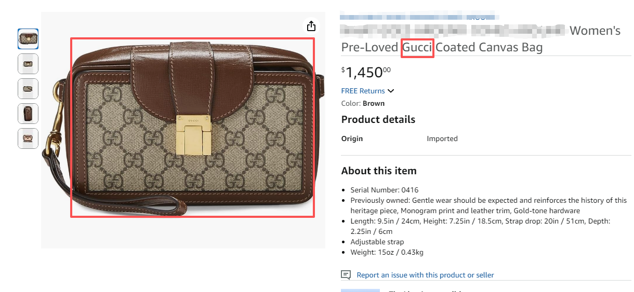Click the About this item heading
634x292 pixels.
(x=379, y=171)
